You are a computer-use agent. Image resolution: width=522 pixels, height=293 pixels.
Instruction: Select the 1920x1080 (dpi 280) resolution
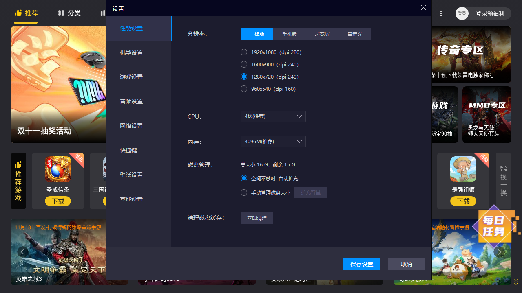244,52
